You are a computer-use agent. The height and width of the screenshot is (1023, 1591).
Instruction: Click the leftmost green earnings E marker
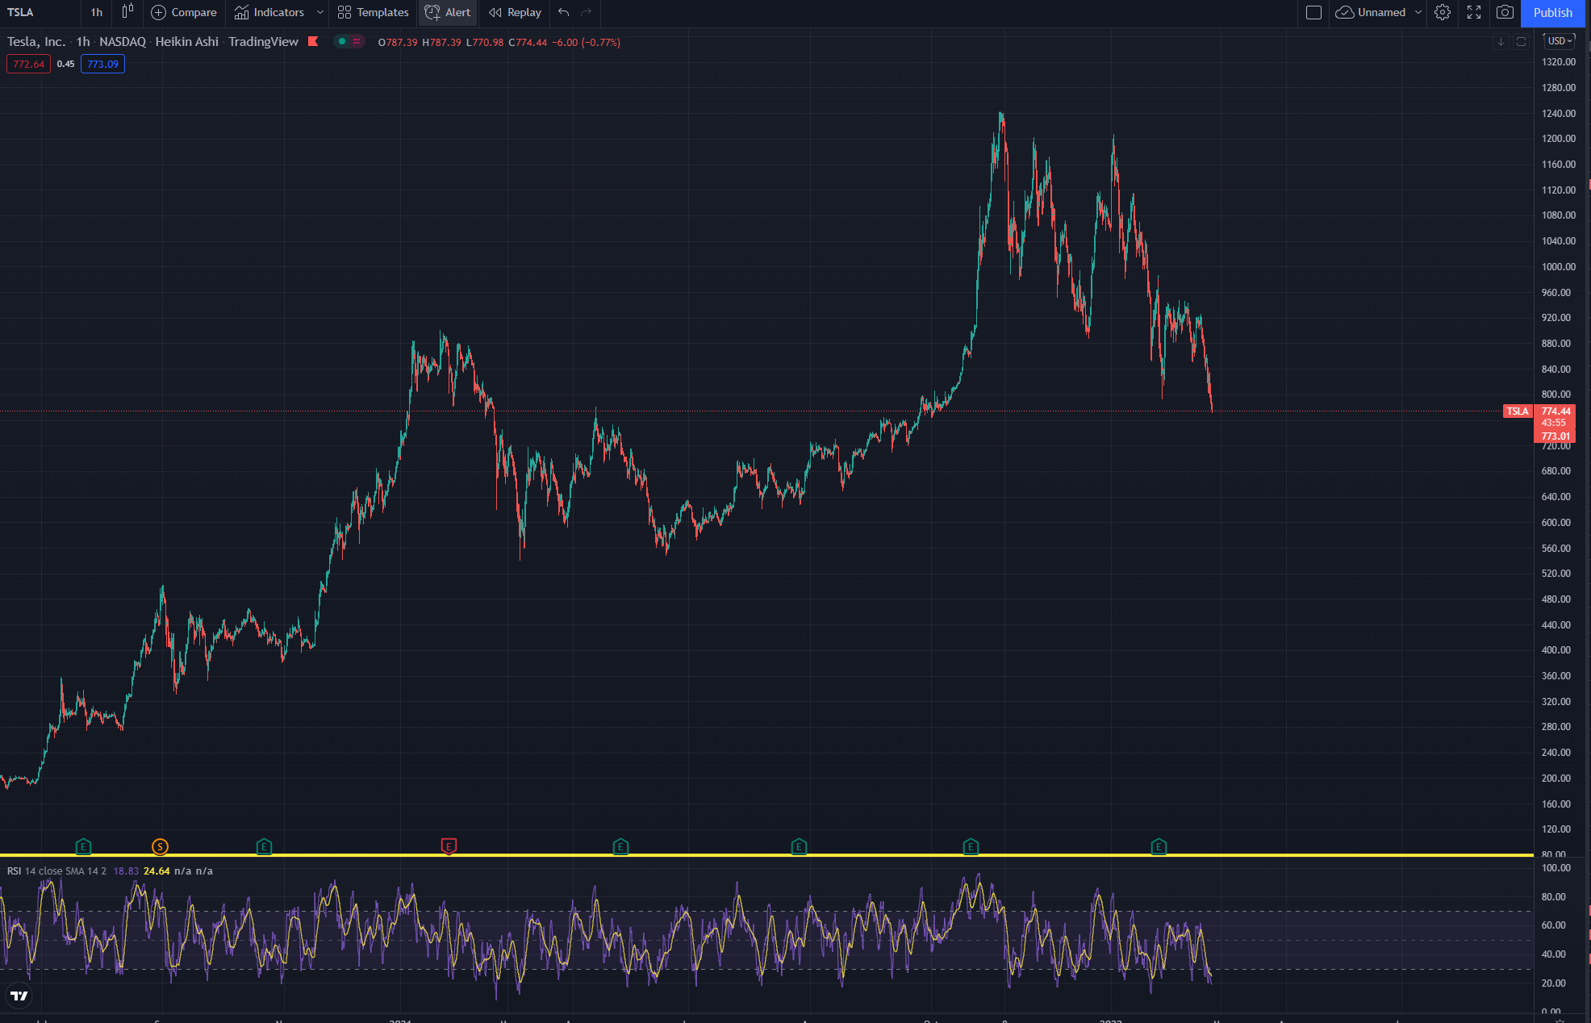tap(83, 846)
